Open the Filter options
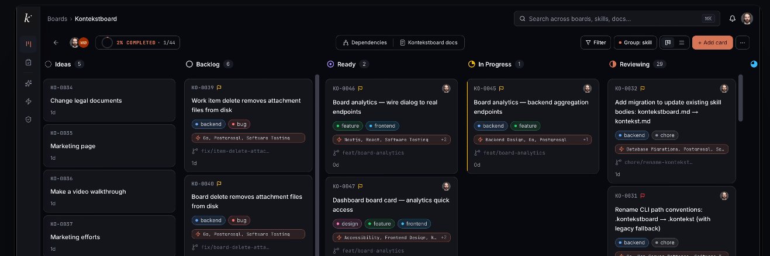 click(596, 43)
